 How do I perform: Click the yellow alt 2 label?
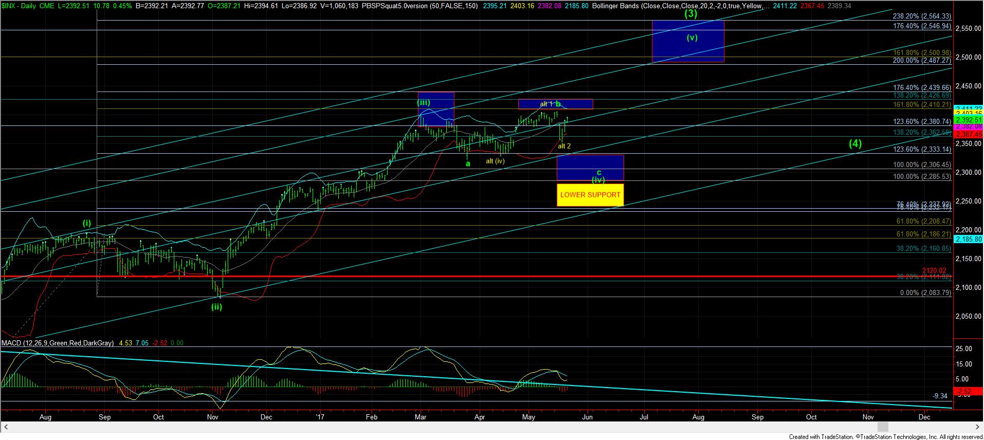[564, 146]
